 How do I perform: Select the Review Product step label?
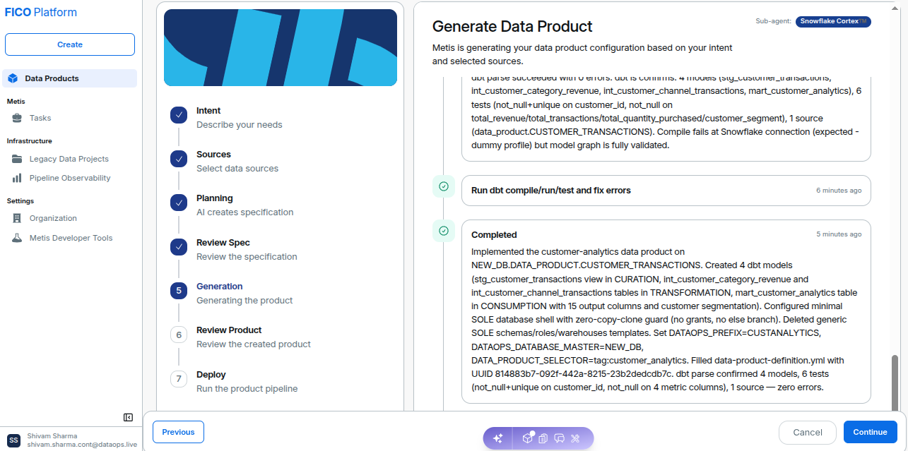click(229, 330)
